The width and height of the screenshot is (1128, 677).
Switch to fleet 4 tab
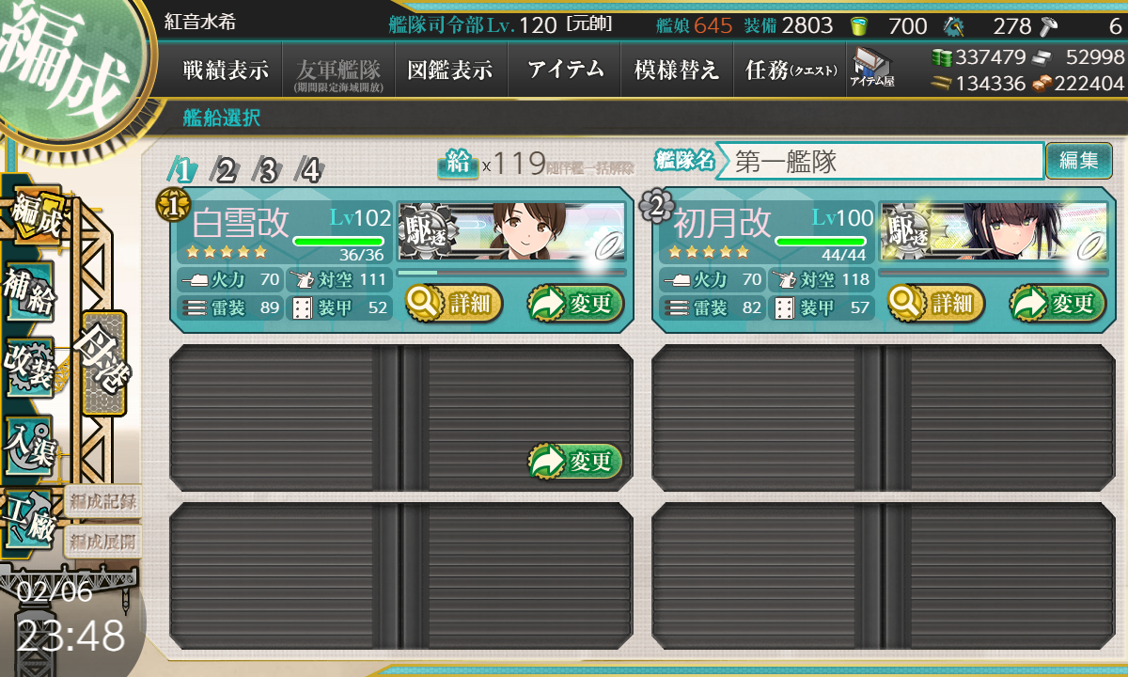(309, 170)
